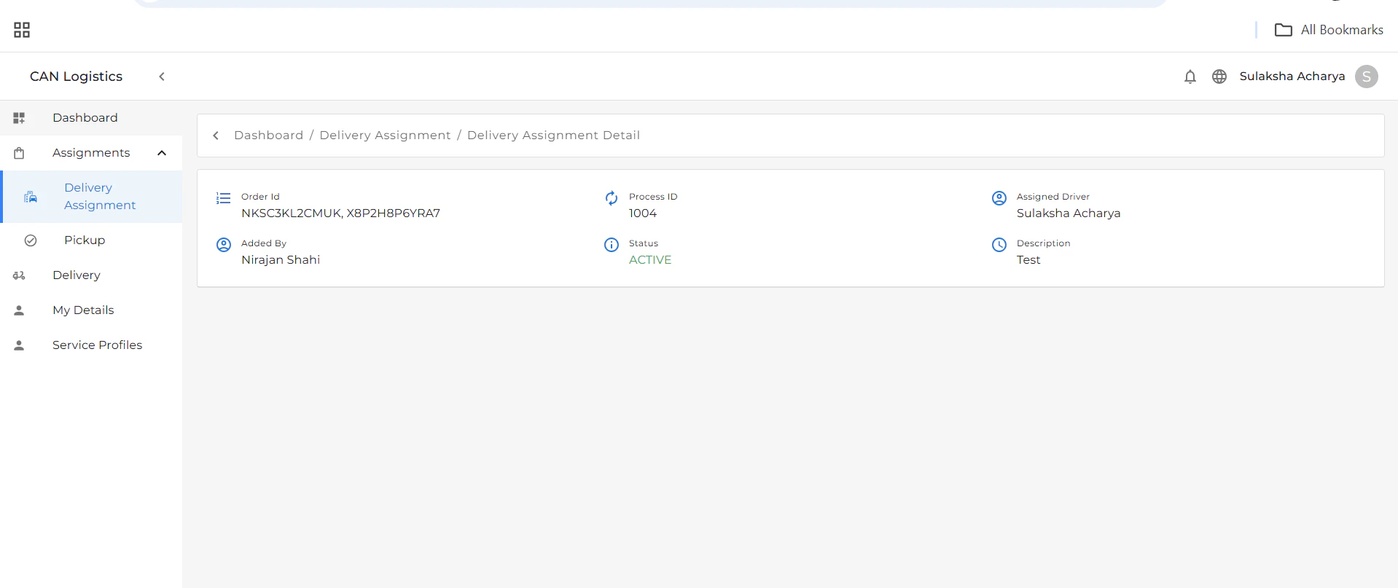This screenshot has height=588, width=1398.
Task: Click the Order Id list icon
Action: coord(224,198)
